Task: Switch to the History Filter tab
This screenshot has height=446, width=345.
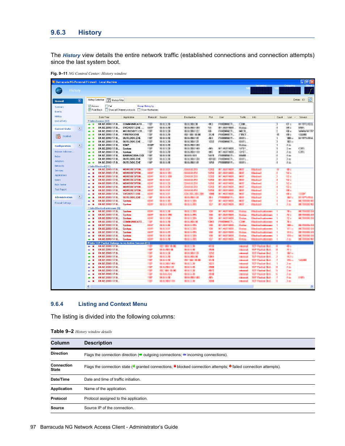Action: (115, 100)
